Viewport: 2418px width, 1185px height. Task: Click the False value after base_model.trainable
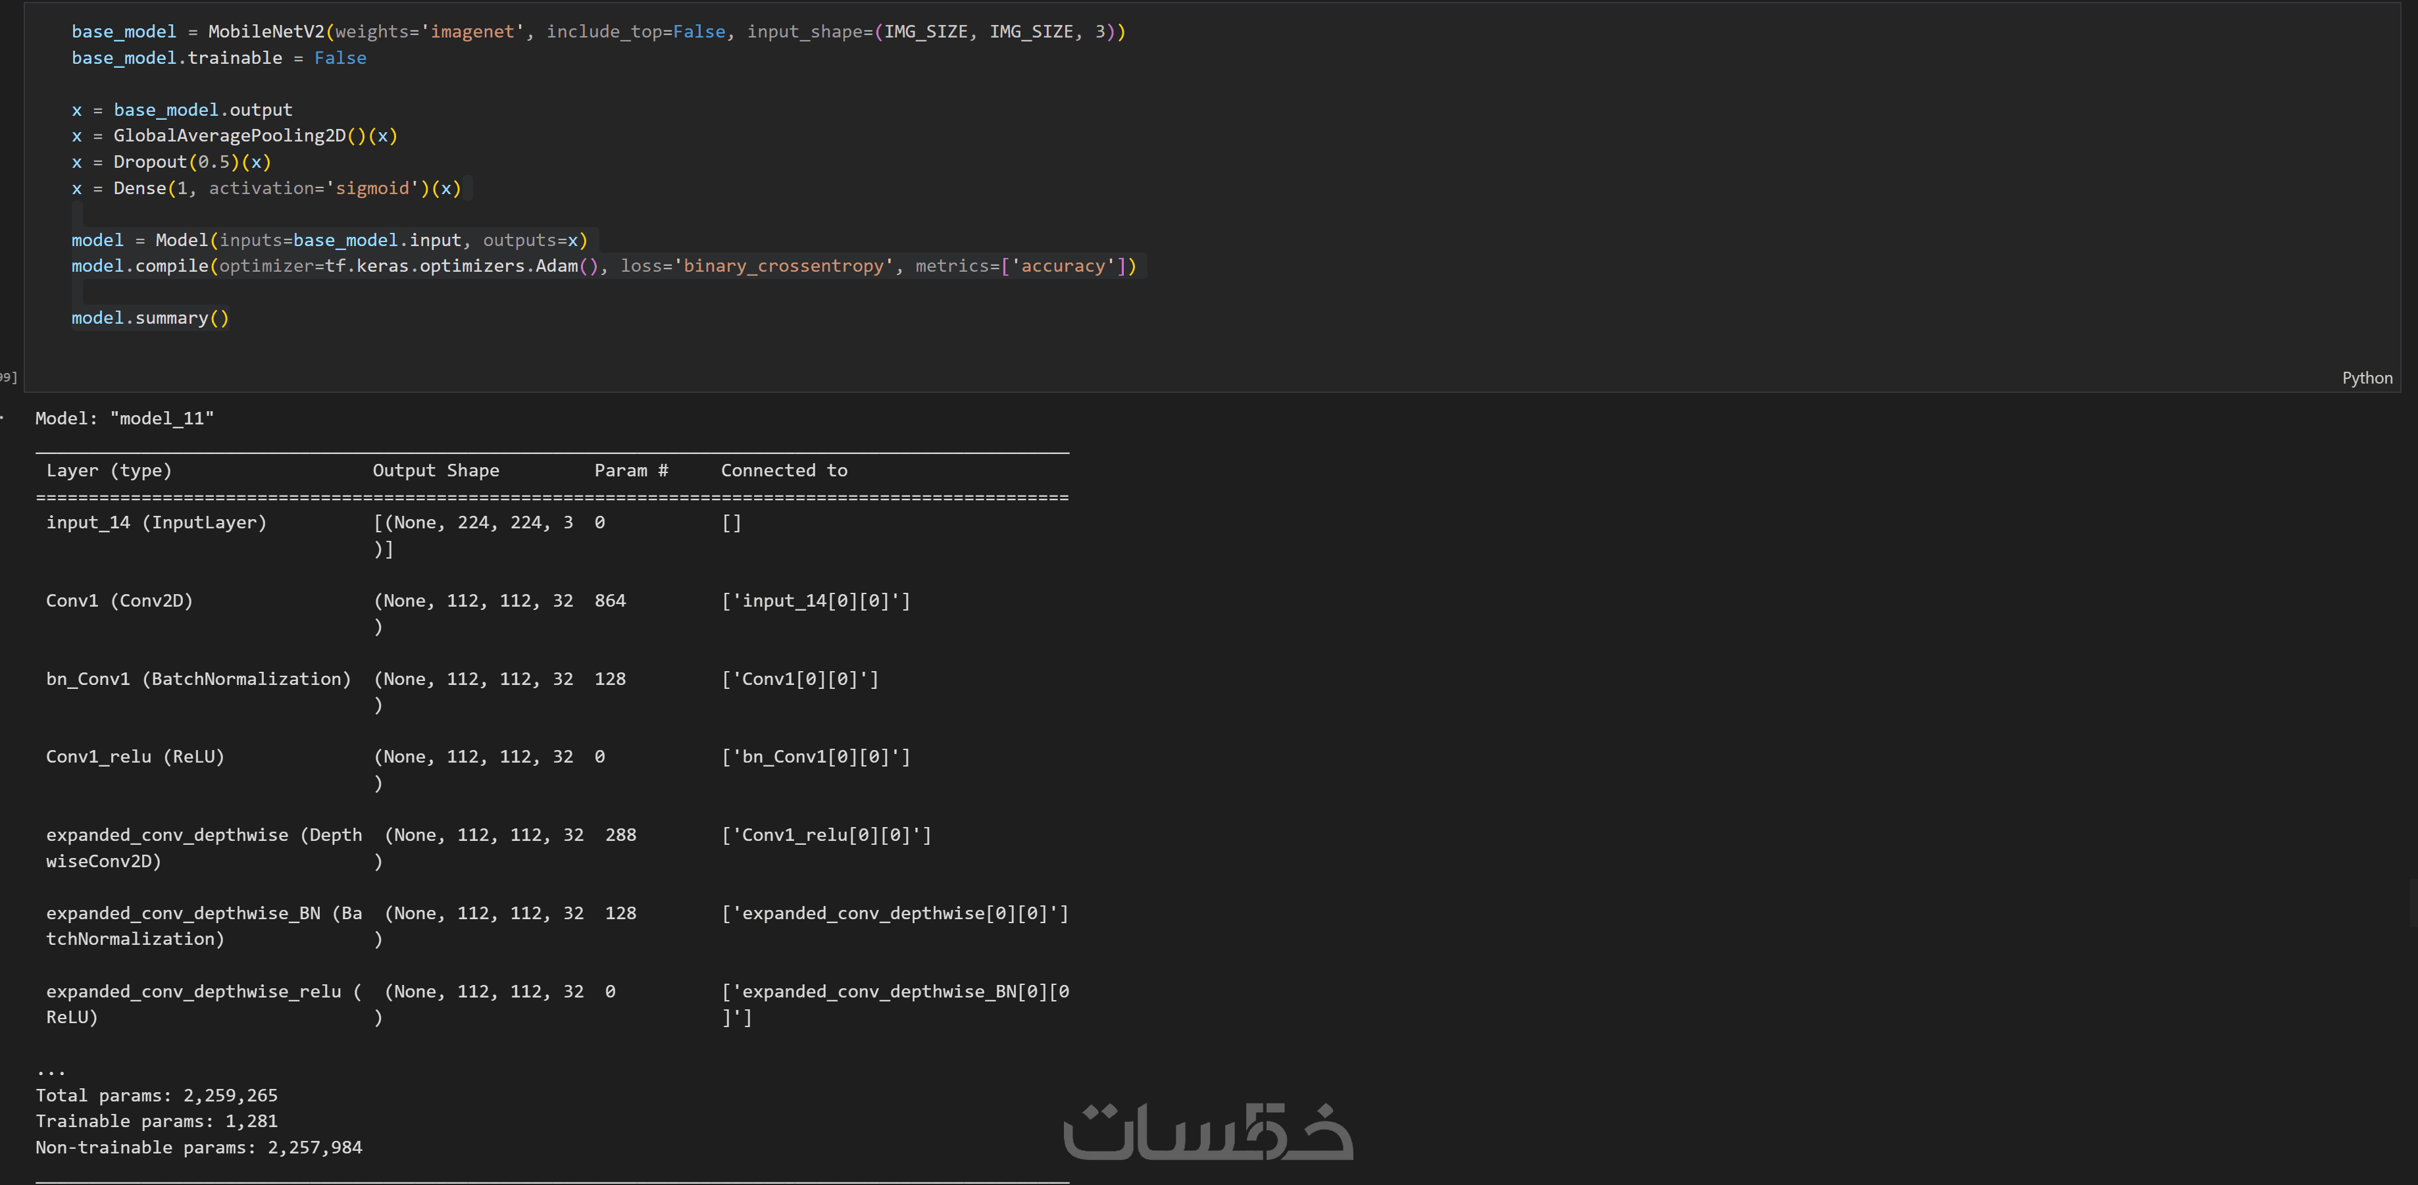click(x=340, y=58)
